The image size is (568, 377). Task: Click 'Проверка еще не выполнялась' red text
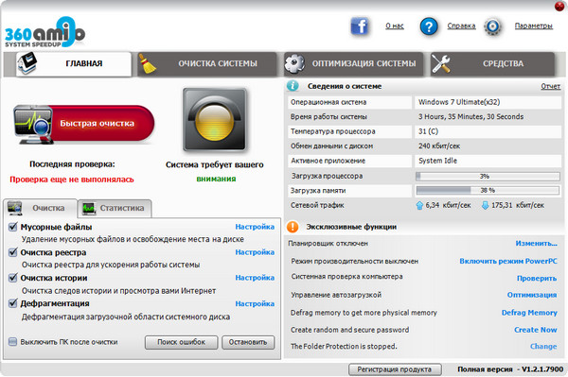(72, 180)
